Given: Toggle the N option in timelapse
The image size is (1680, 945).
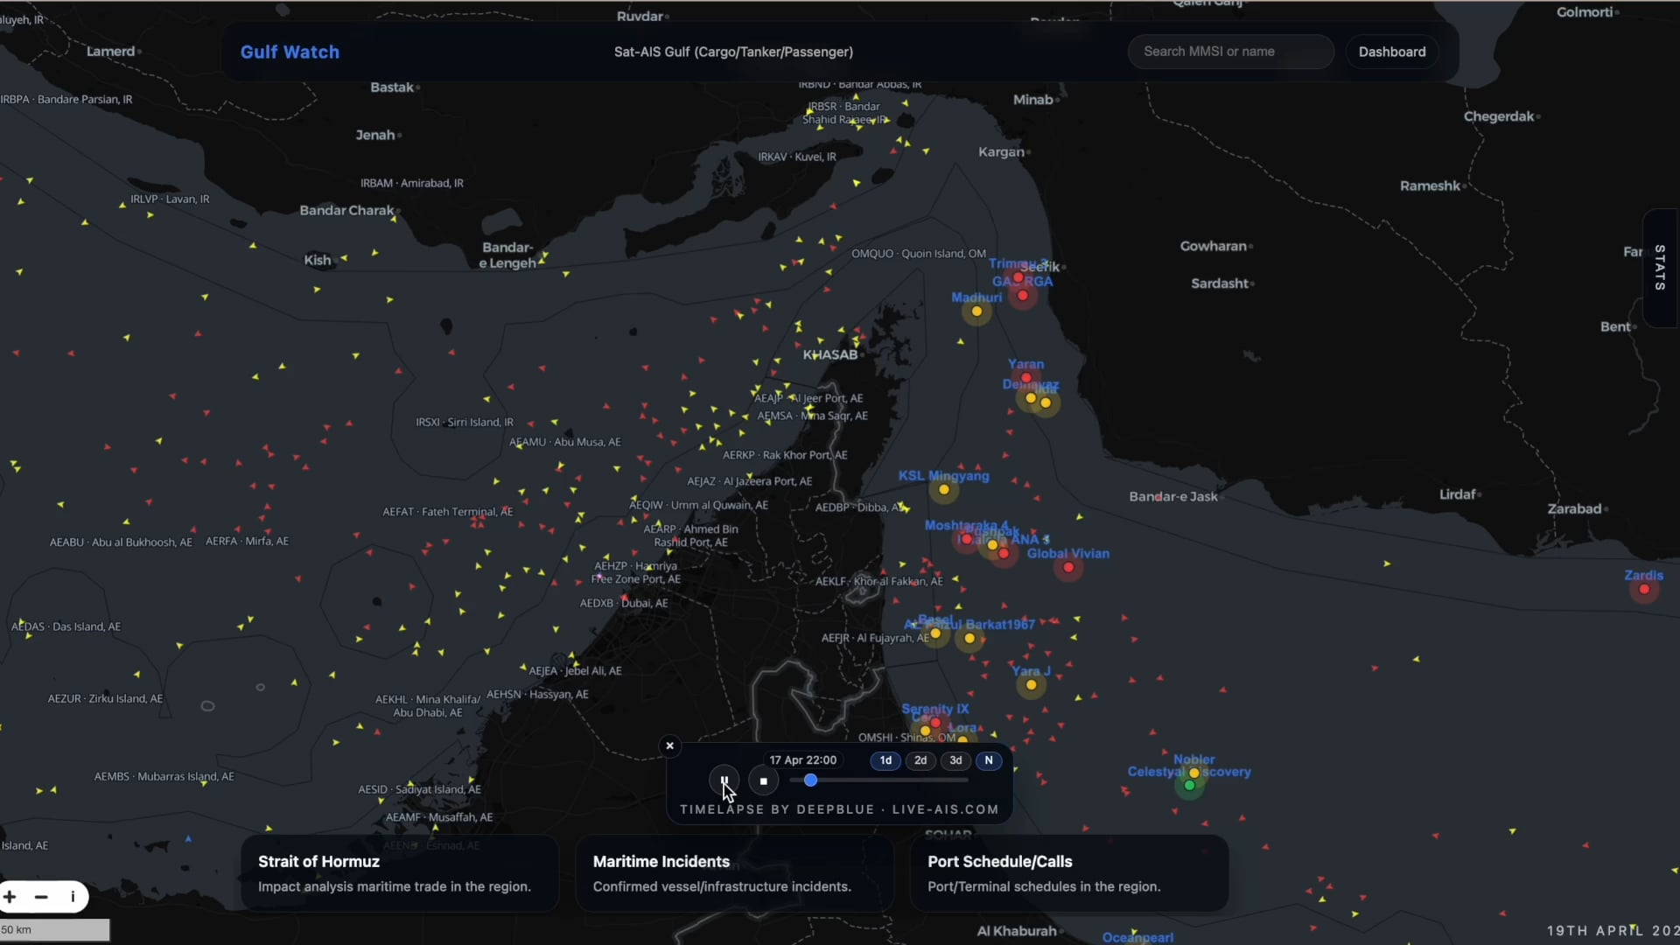Looking at the screenshot, I should [x=989, y=760].
